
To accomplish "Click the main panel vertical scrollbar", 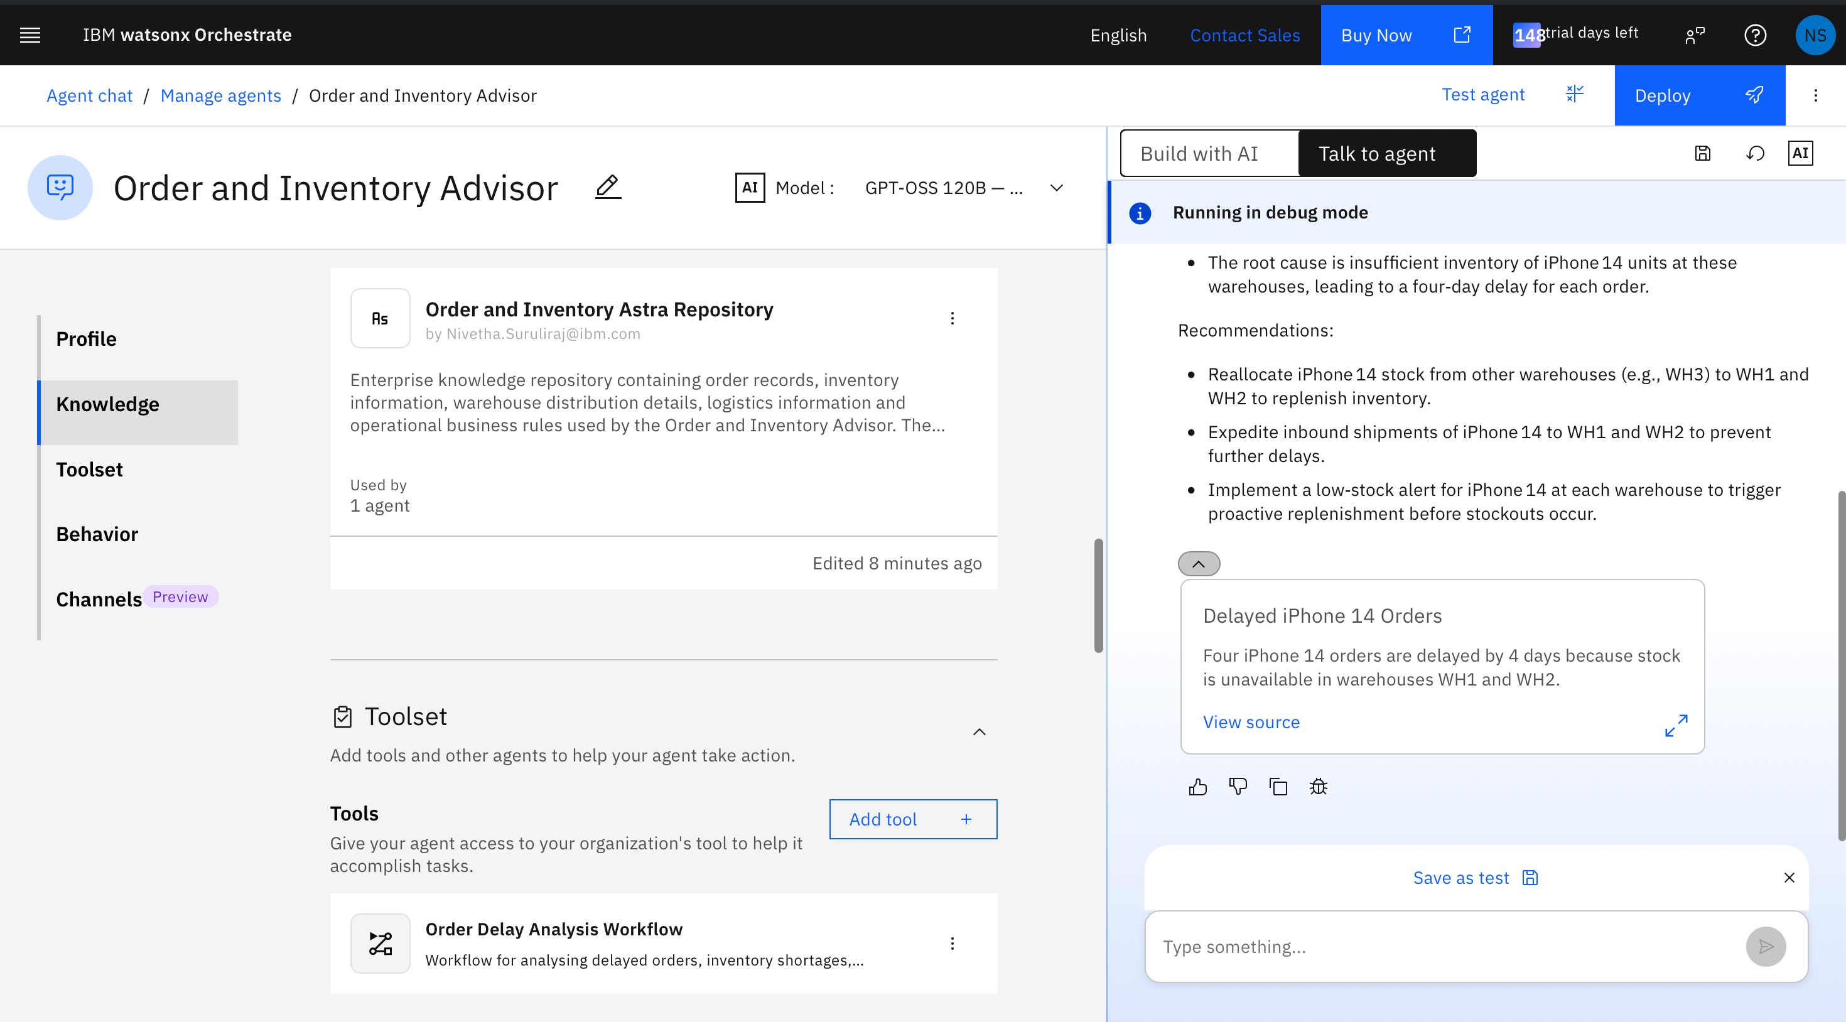I will tap(1098, 596).
